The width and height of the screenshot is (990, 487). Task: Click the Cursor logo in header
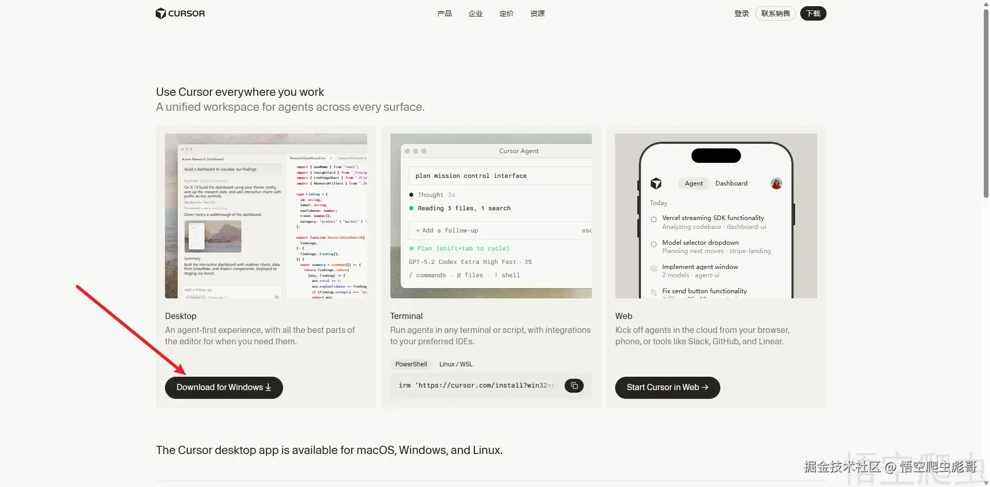click(180, 13)
